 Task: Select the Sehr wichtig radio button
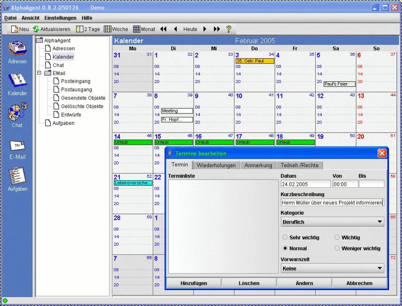(285, 238)
